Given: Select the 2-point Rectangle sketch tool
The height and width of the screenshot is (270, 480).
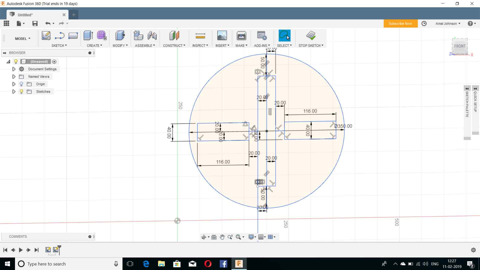Looking at the screenshot, I should [73, 35].
